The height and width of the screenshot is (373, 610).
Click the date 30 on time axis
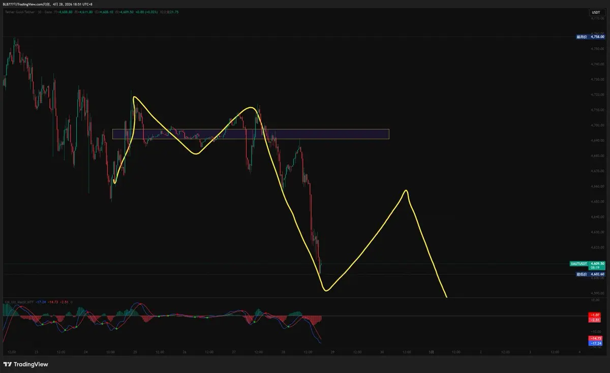tap(382, 352)
